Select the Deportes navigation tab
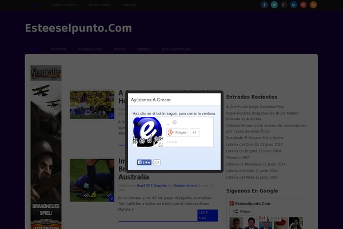 pyautogui.click(x=143, y=49)
